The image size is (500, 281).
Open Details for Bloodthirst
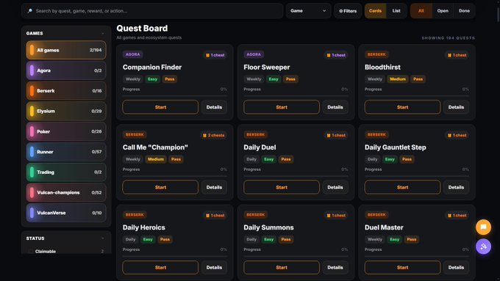click(x=456, y=107)
